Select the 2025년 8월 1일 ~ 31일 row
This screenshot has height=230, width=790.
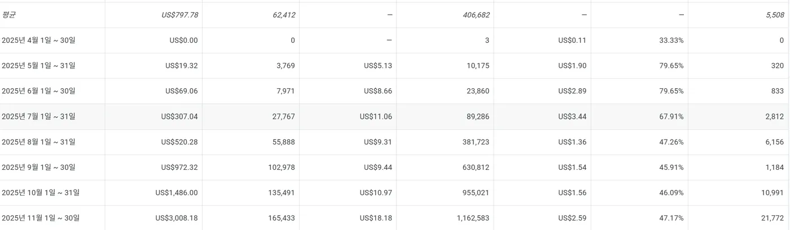tap(38, 142)
